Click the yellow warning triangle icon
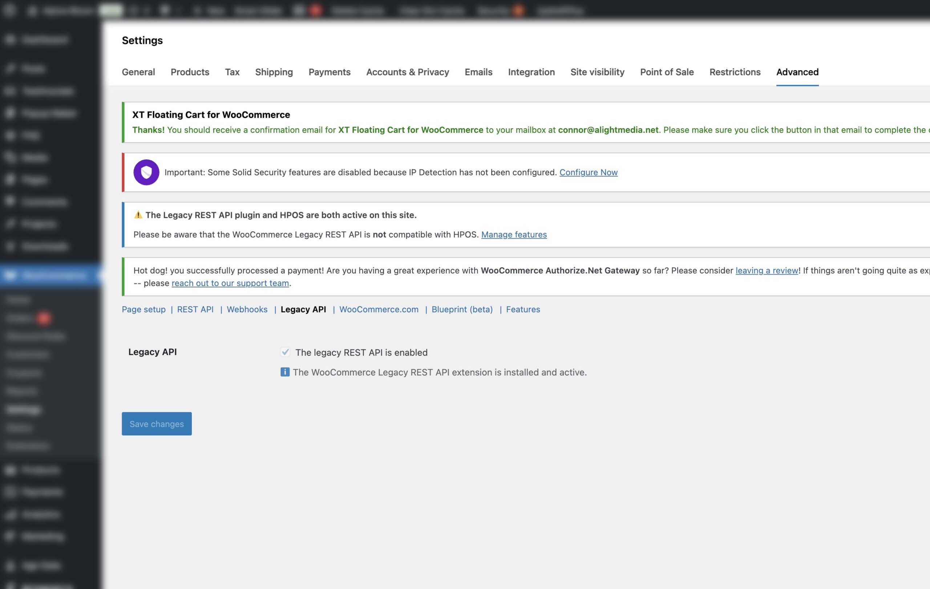The image size is (930, 589). pos(138,215)
